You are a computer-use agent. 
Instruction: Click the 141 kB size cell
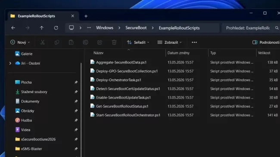(x=273, y=115)
